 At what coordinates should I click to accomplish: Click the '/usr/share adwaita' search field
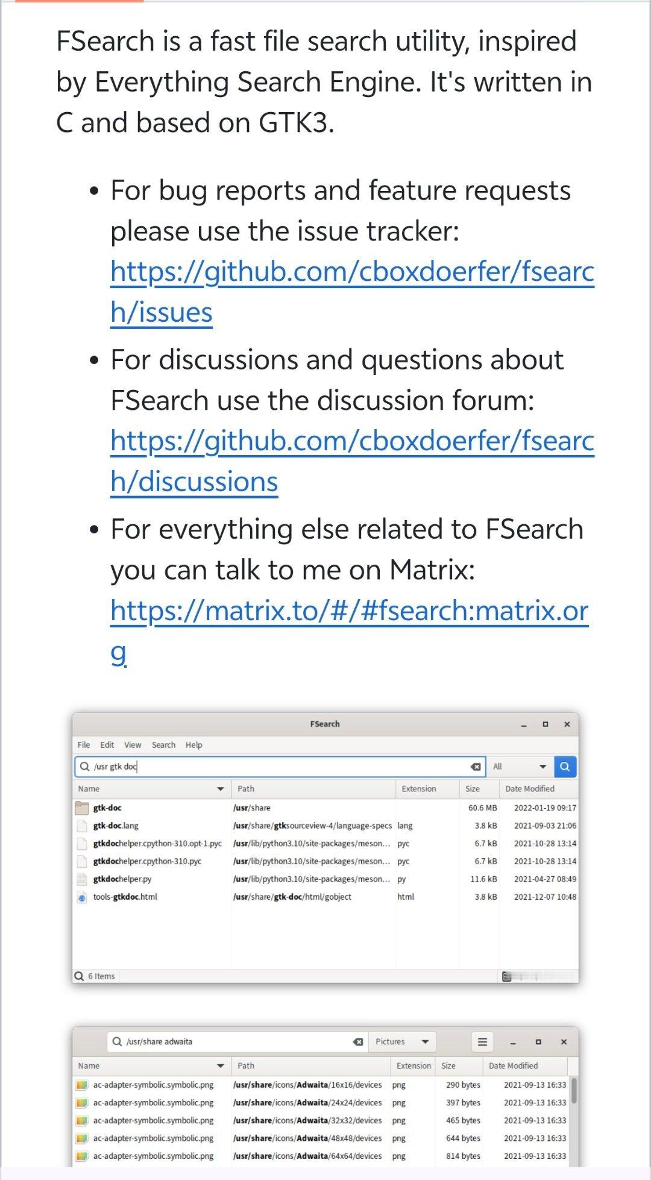click(x=237, y=1041)
